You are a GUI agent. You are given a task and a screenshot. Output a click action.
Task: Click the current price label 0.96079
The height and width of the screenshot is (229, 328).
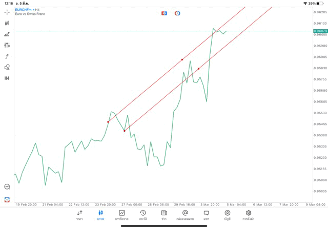click(x=320, y=31)
